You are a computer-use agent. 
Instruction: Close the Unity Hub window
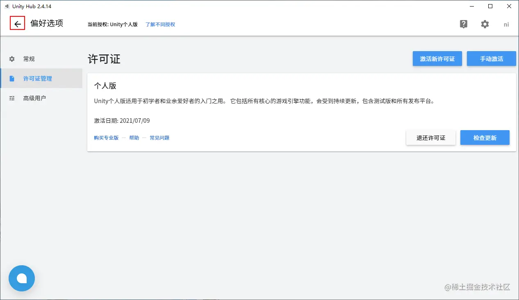pos(509,6)
